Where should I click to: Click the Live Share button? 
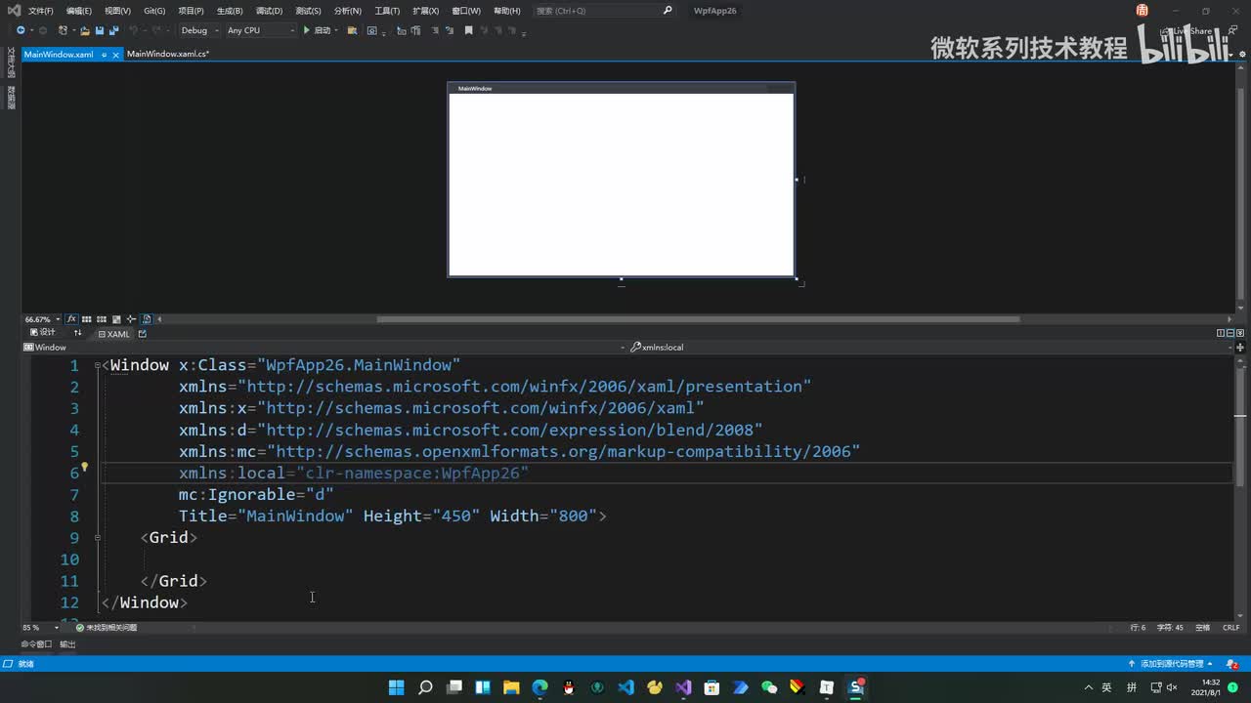(x=1186, y=30)
